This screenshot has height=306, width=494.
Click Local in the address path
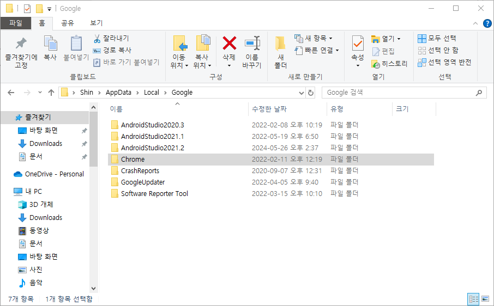pyautogui.click(x=152, y=93)
